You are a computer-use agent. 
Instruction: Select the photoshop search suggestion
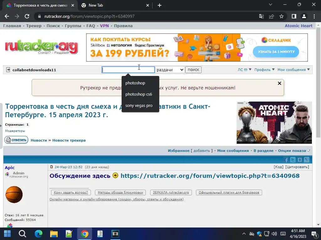140,83
